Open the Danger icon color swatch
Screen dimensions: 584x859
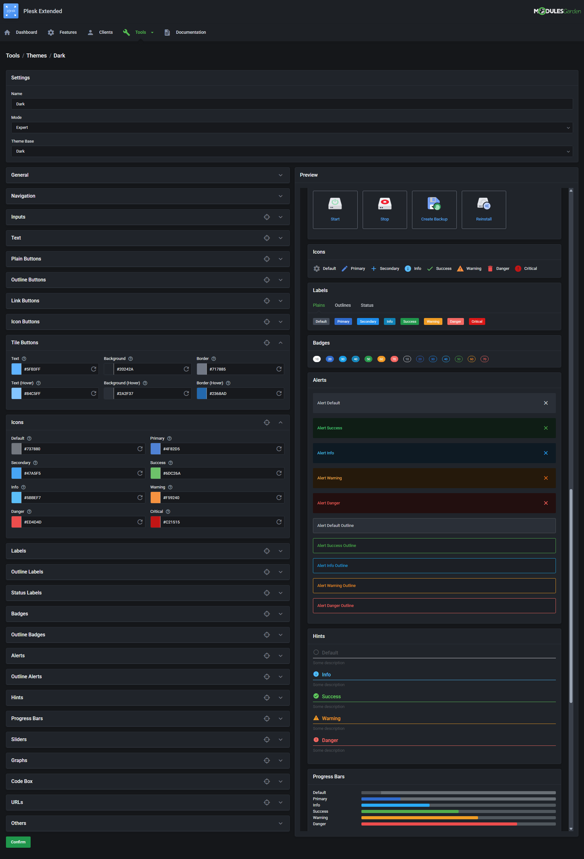[16, 522]
